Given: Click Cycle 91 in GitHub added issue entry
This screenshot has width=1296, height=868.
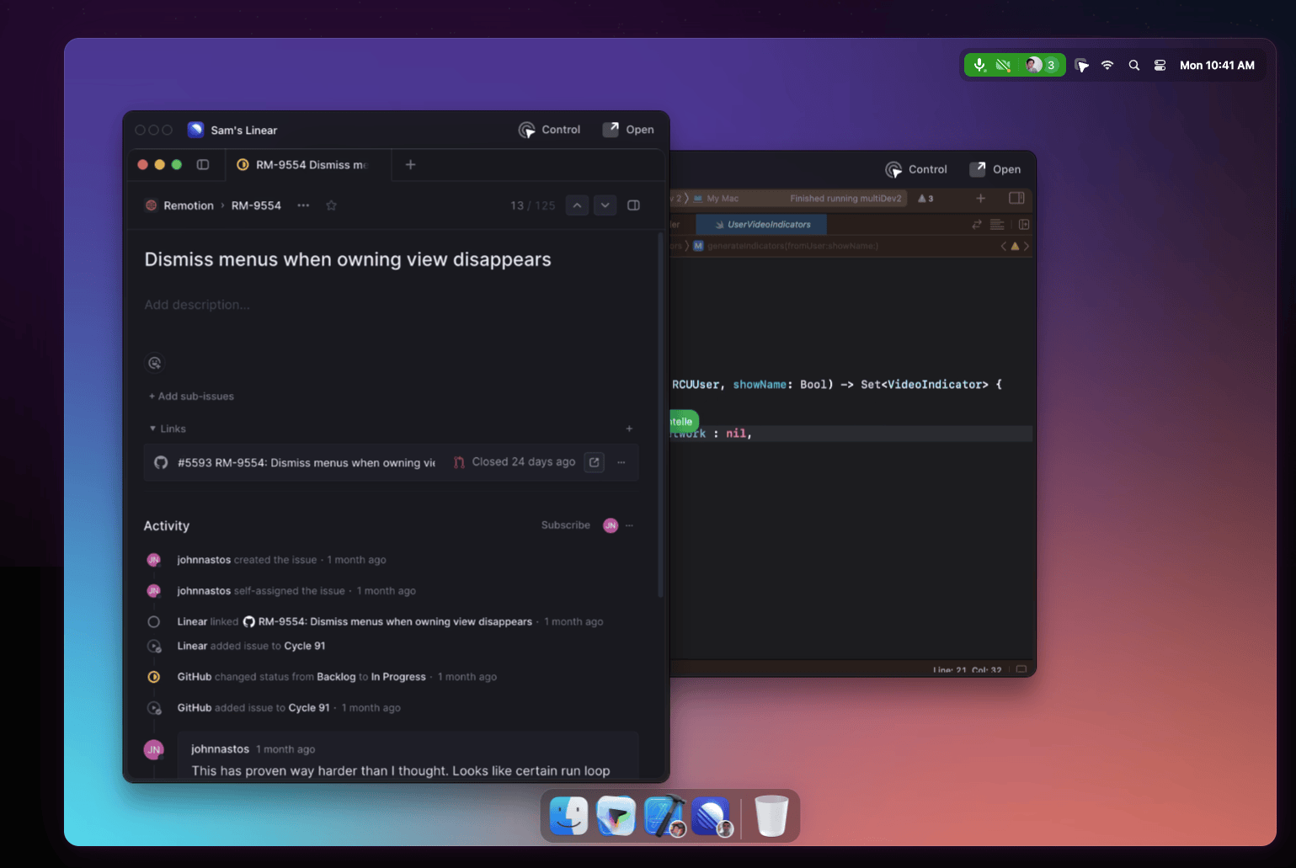Looking at the screenshot, I should pyautogui.click(x=309, y=708).
